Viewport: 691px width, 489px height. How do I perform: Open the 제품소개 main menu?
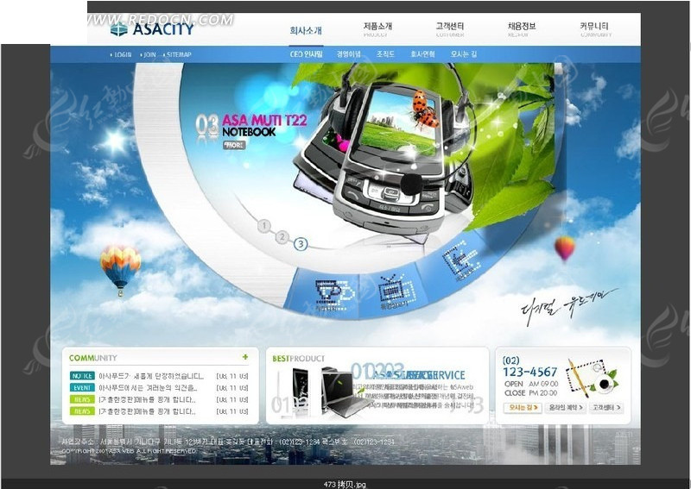(377, 28)
